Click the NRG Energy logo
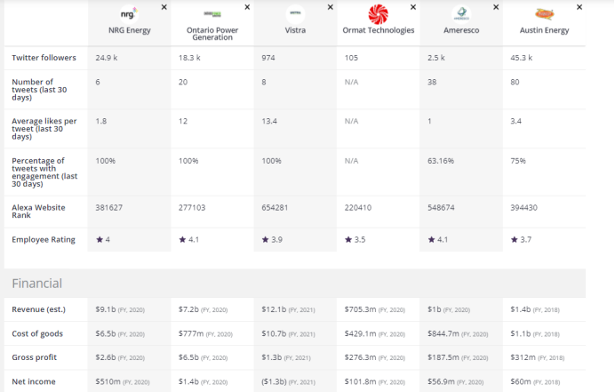This screenshot has width=615, height=392. pyautogui.click(x=129, y=13)
